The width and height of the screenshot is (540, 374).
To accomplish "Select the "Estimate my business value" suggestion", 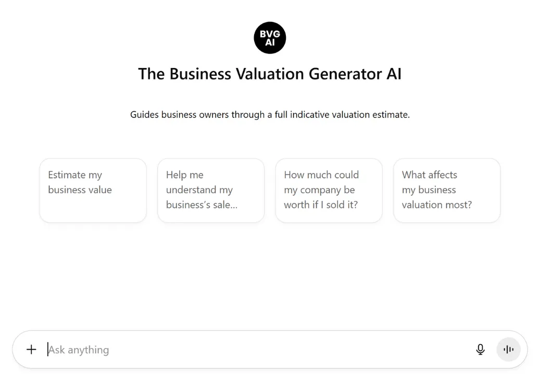I will pos(93,190).
